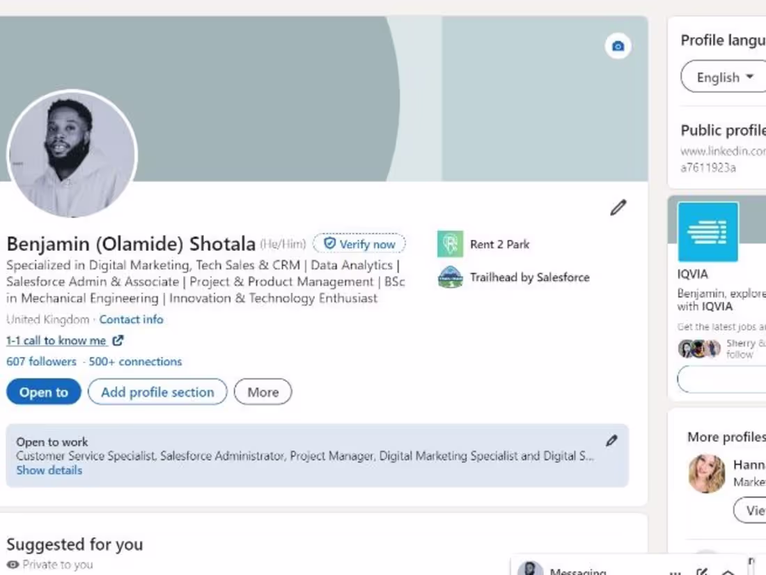Show details of Open to work
The height and width of the screenshot is (575, 766).
[49, 470]
